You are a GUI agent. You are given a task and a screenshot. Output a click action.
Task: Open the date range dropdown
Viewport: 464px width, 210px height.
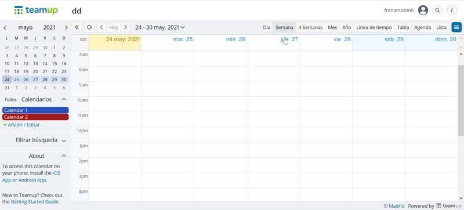pos(160,27)
